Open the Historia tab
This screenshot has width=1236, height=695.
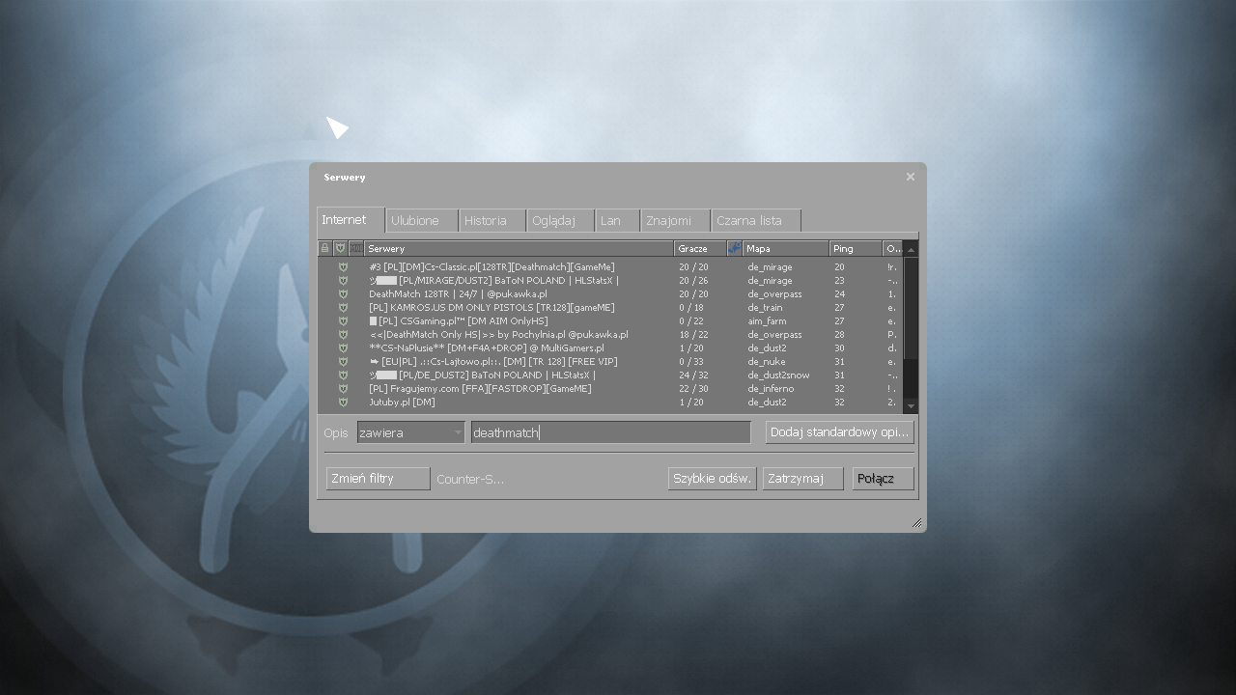point(492,221)
